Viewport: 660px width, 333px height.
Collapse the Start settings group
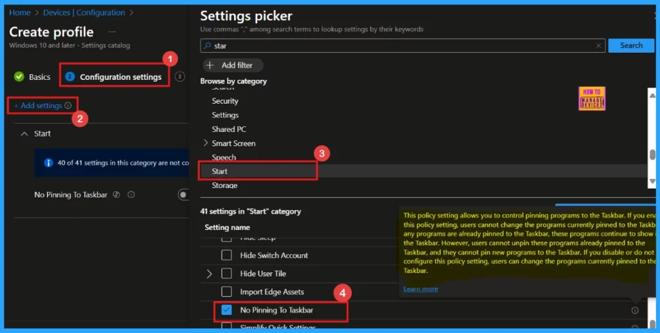[24, 134]
